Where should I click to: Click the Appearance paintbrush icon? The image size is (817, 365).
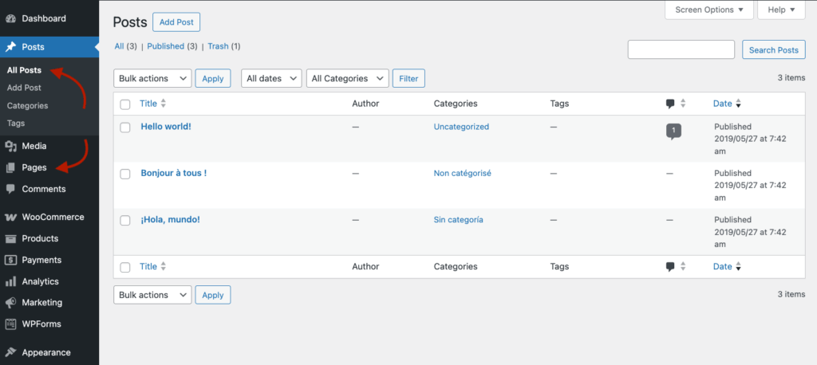click(x=10, y=352)
